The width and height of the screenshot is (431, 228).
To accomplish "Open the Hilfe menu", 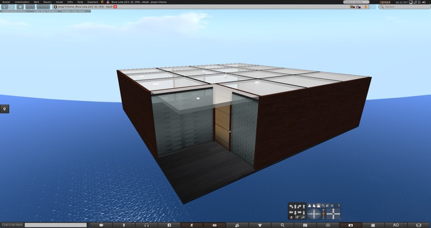I will point(70,2).
